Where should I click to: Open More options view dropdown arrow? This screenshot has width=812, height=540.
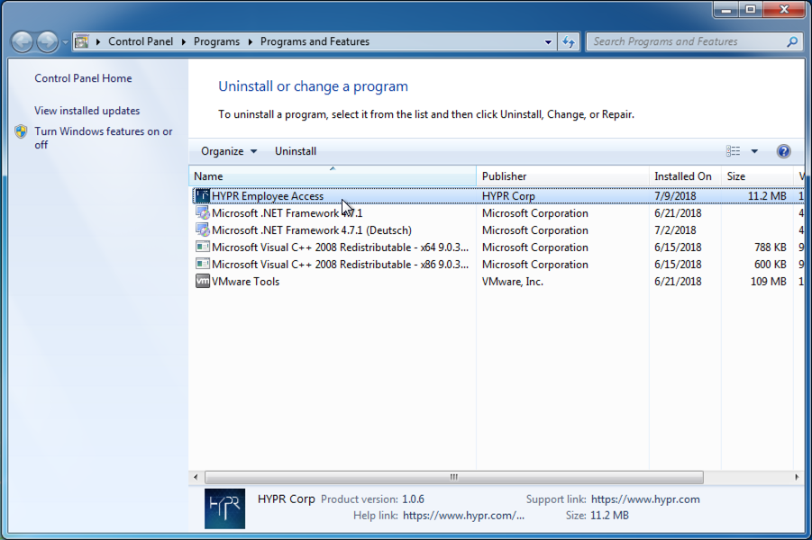point(754,151)
